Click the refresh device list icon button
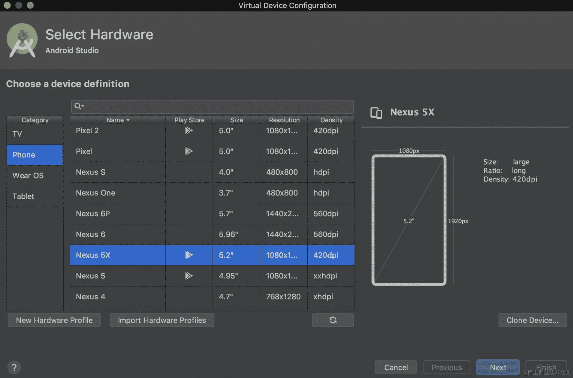 [333, 320]
